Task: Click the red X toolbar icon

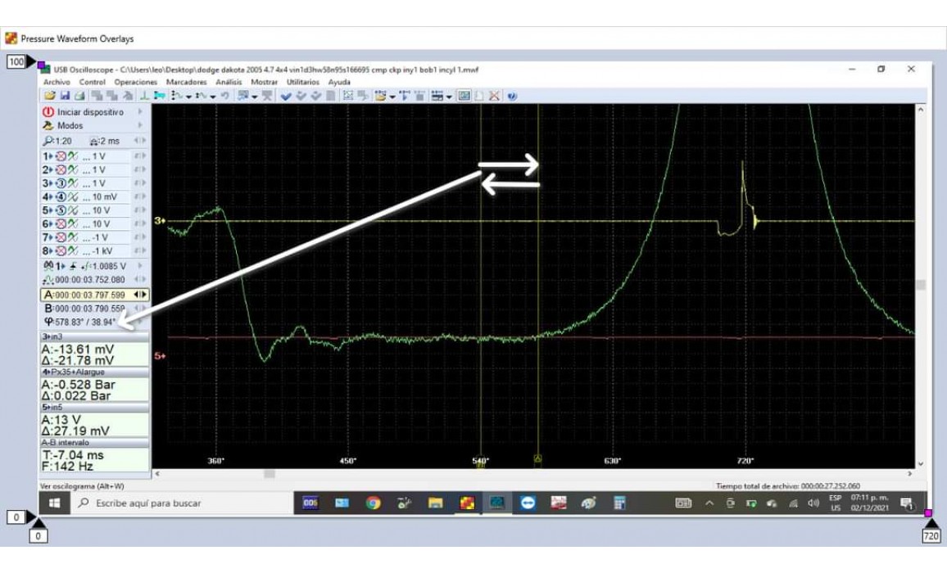Action: point(495,96)
